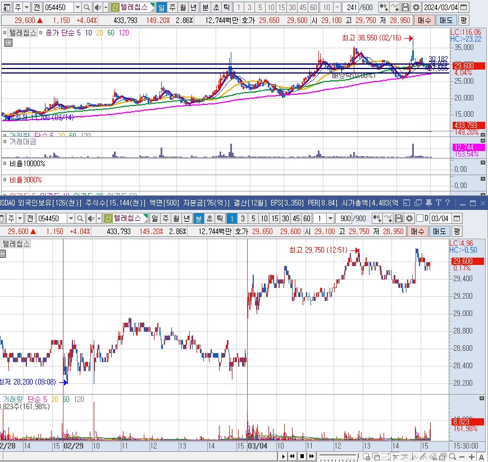Select the 5 minute interval in the bottom chart
Viewport: 488px width, 462px height.
[x=253, y=218]
